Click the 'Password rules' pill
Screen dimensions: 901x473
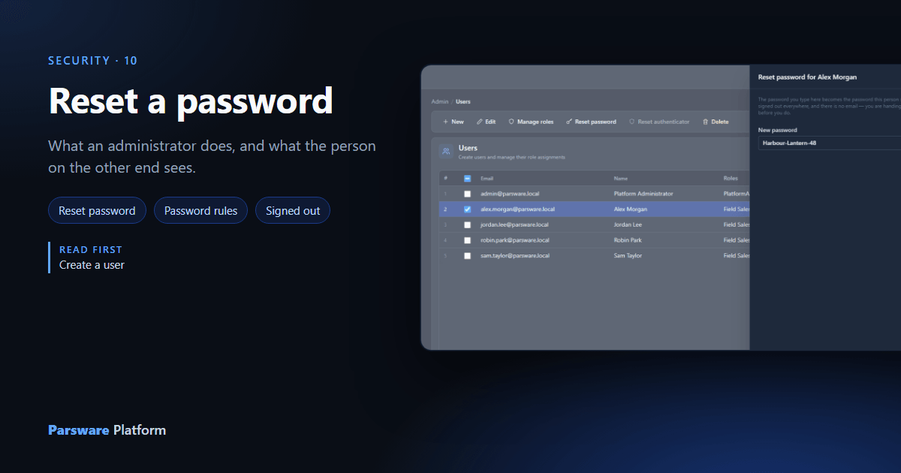[200, 211]
